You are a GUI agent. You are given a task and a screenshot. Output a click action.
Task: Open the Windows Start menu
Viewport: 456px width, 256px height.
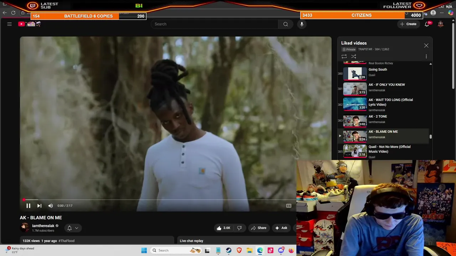[x=144, y=250]
